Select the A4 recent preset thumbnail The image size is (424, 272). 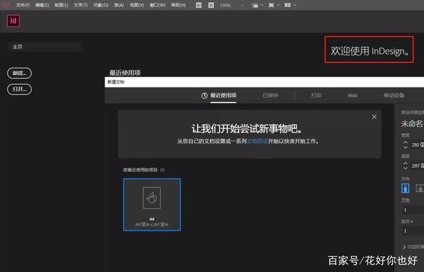(x=152, y=204)
